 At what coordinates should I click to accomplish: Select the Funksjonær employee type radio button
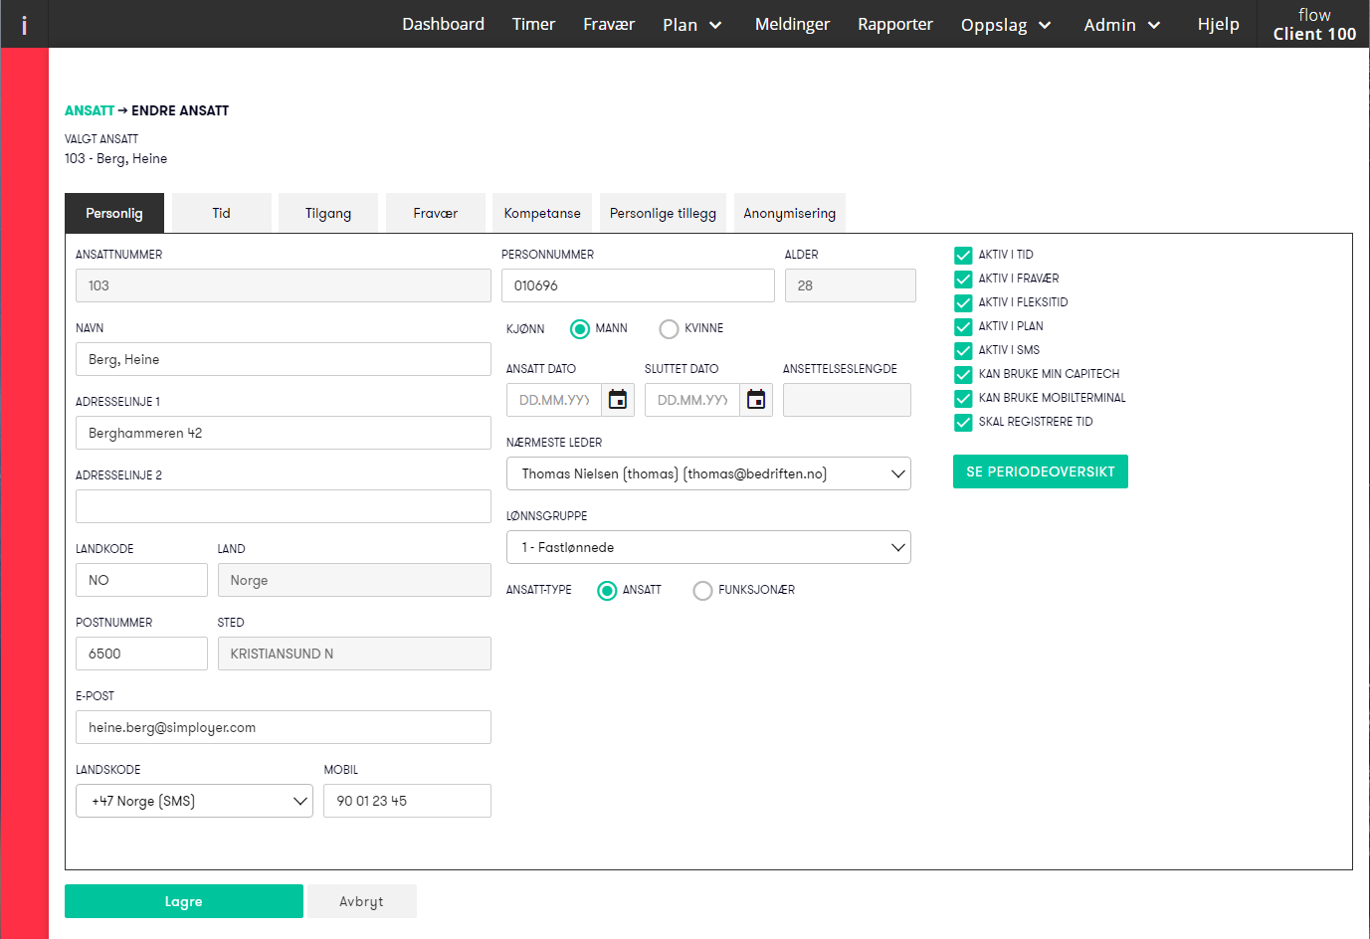tap(702, 590)
